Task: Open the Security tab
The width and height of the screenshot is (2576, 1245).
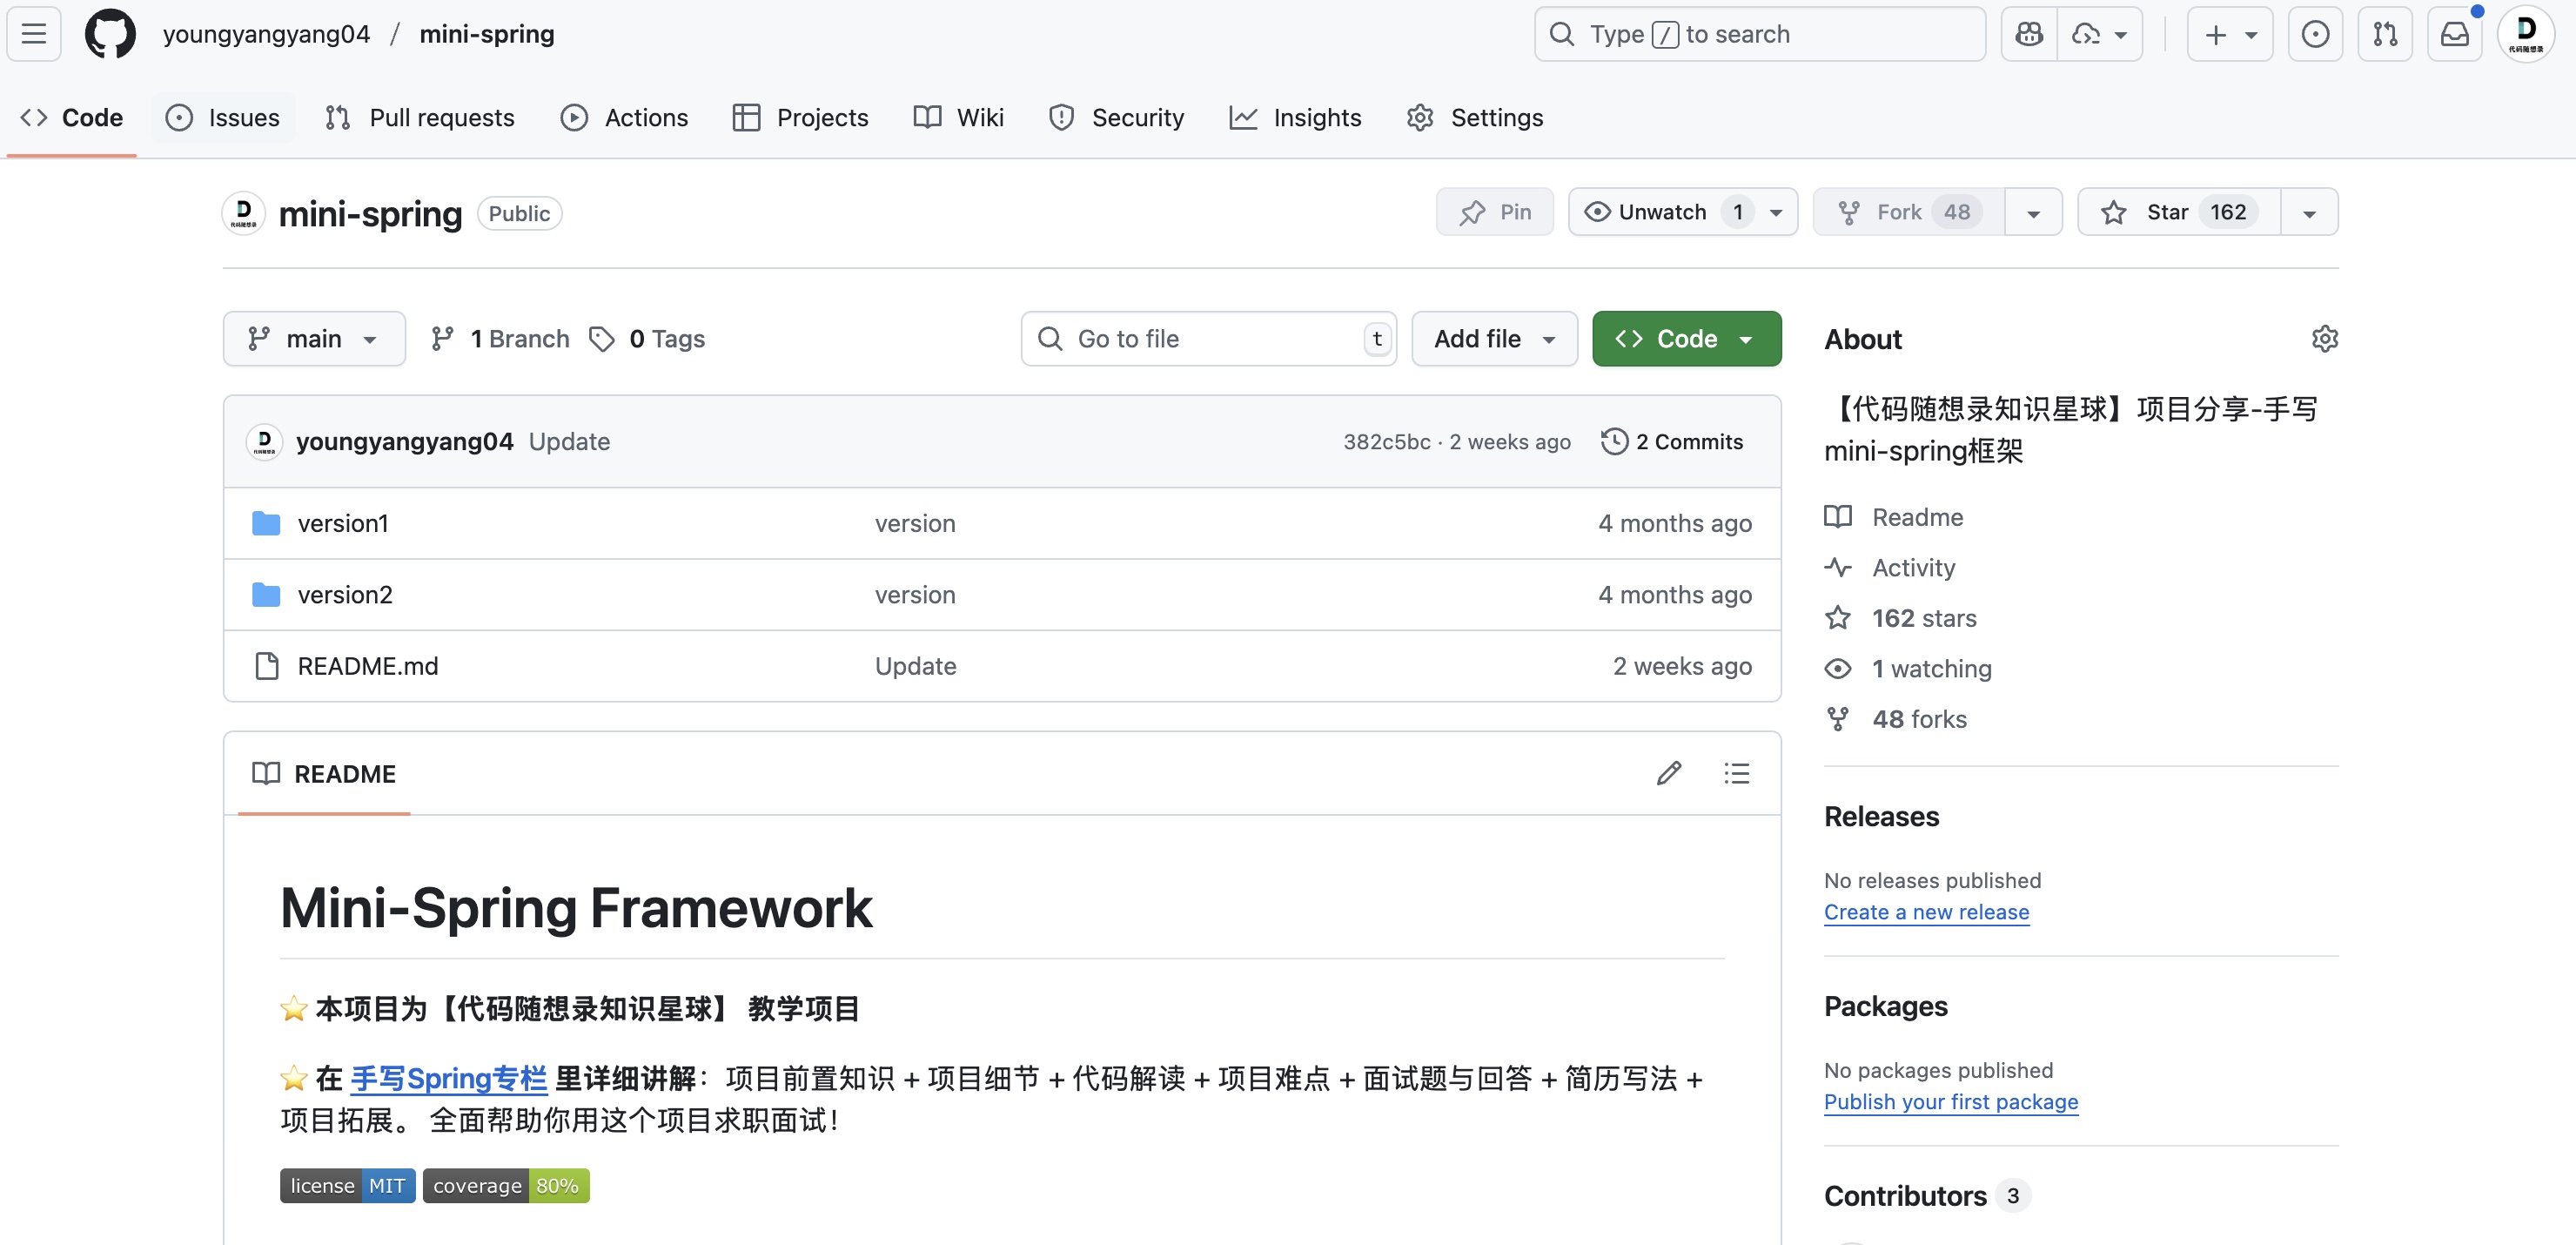Action: coord(1116,117)
